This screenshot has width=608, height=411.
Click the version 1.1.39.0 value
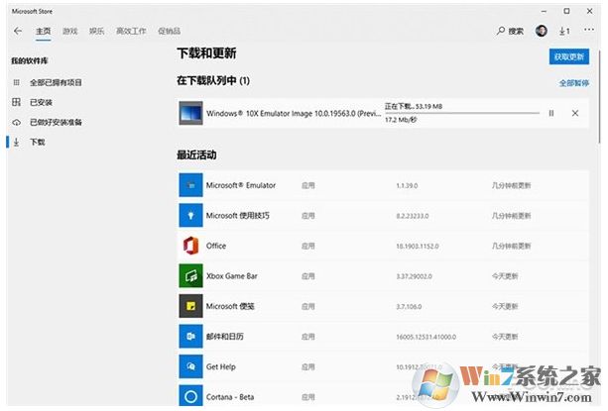(x=407, y=186)
